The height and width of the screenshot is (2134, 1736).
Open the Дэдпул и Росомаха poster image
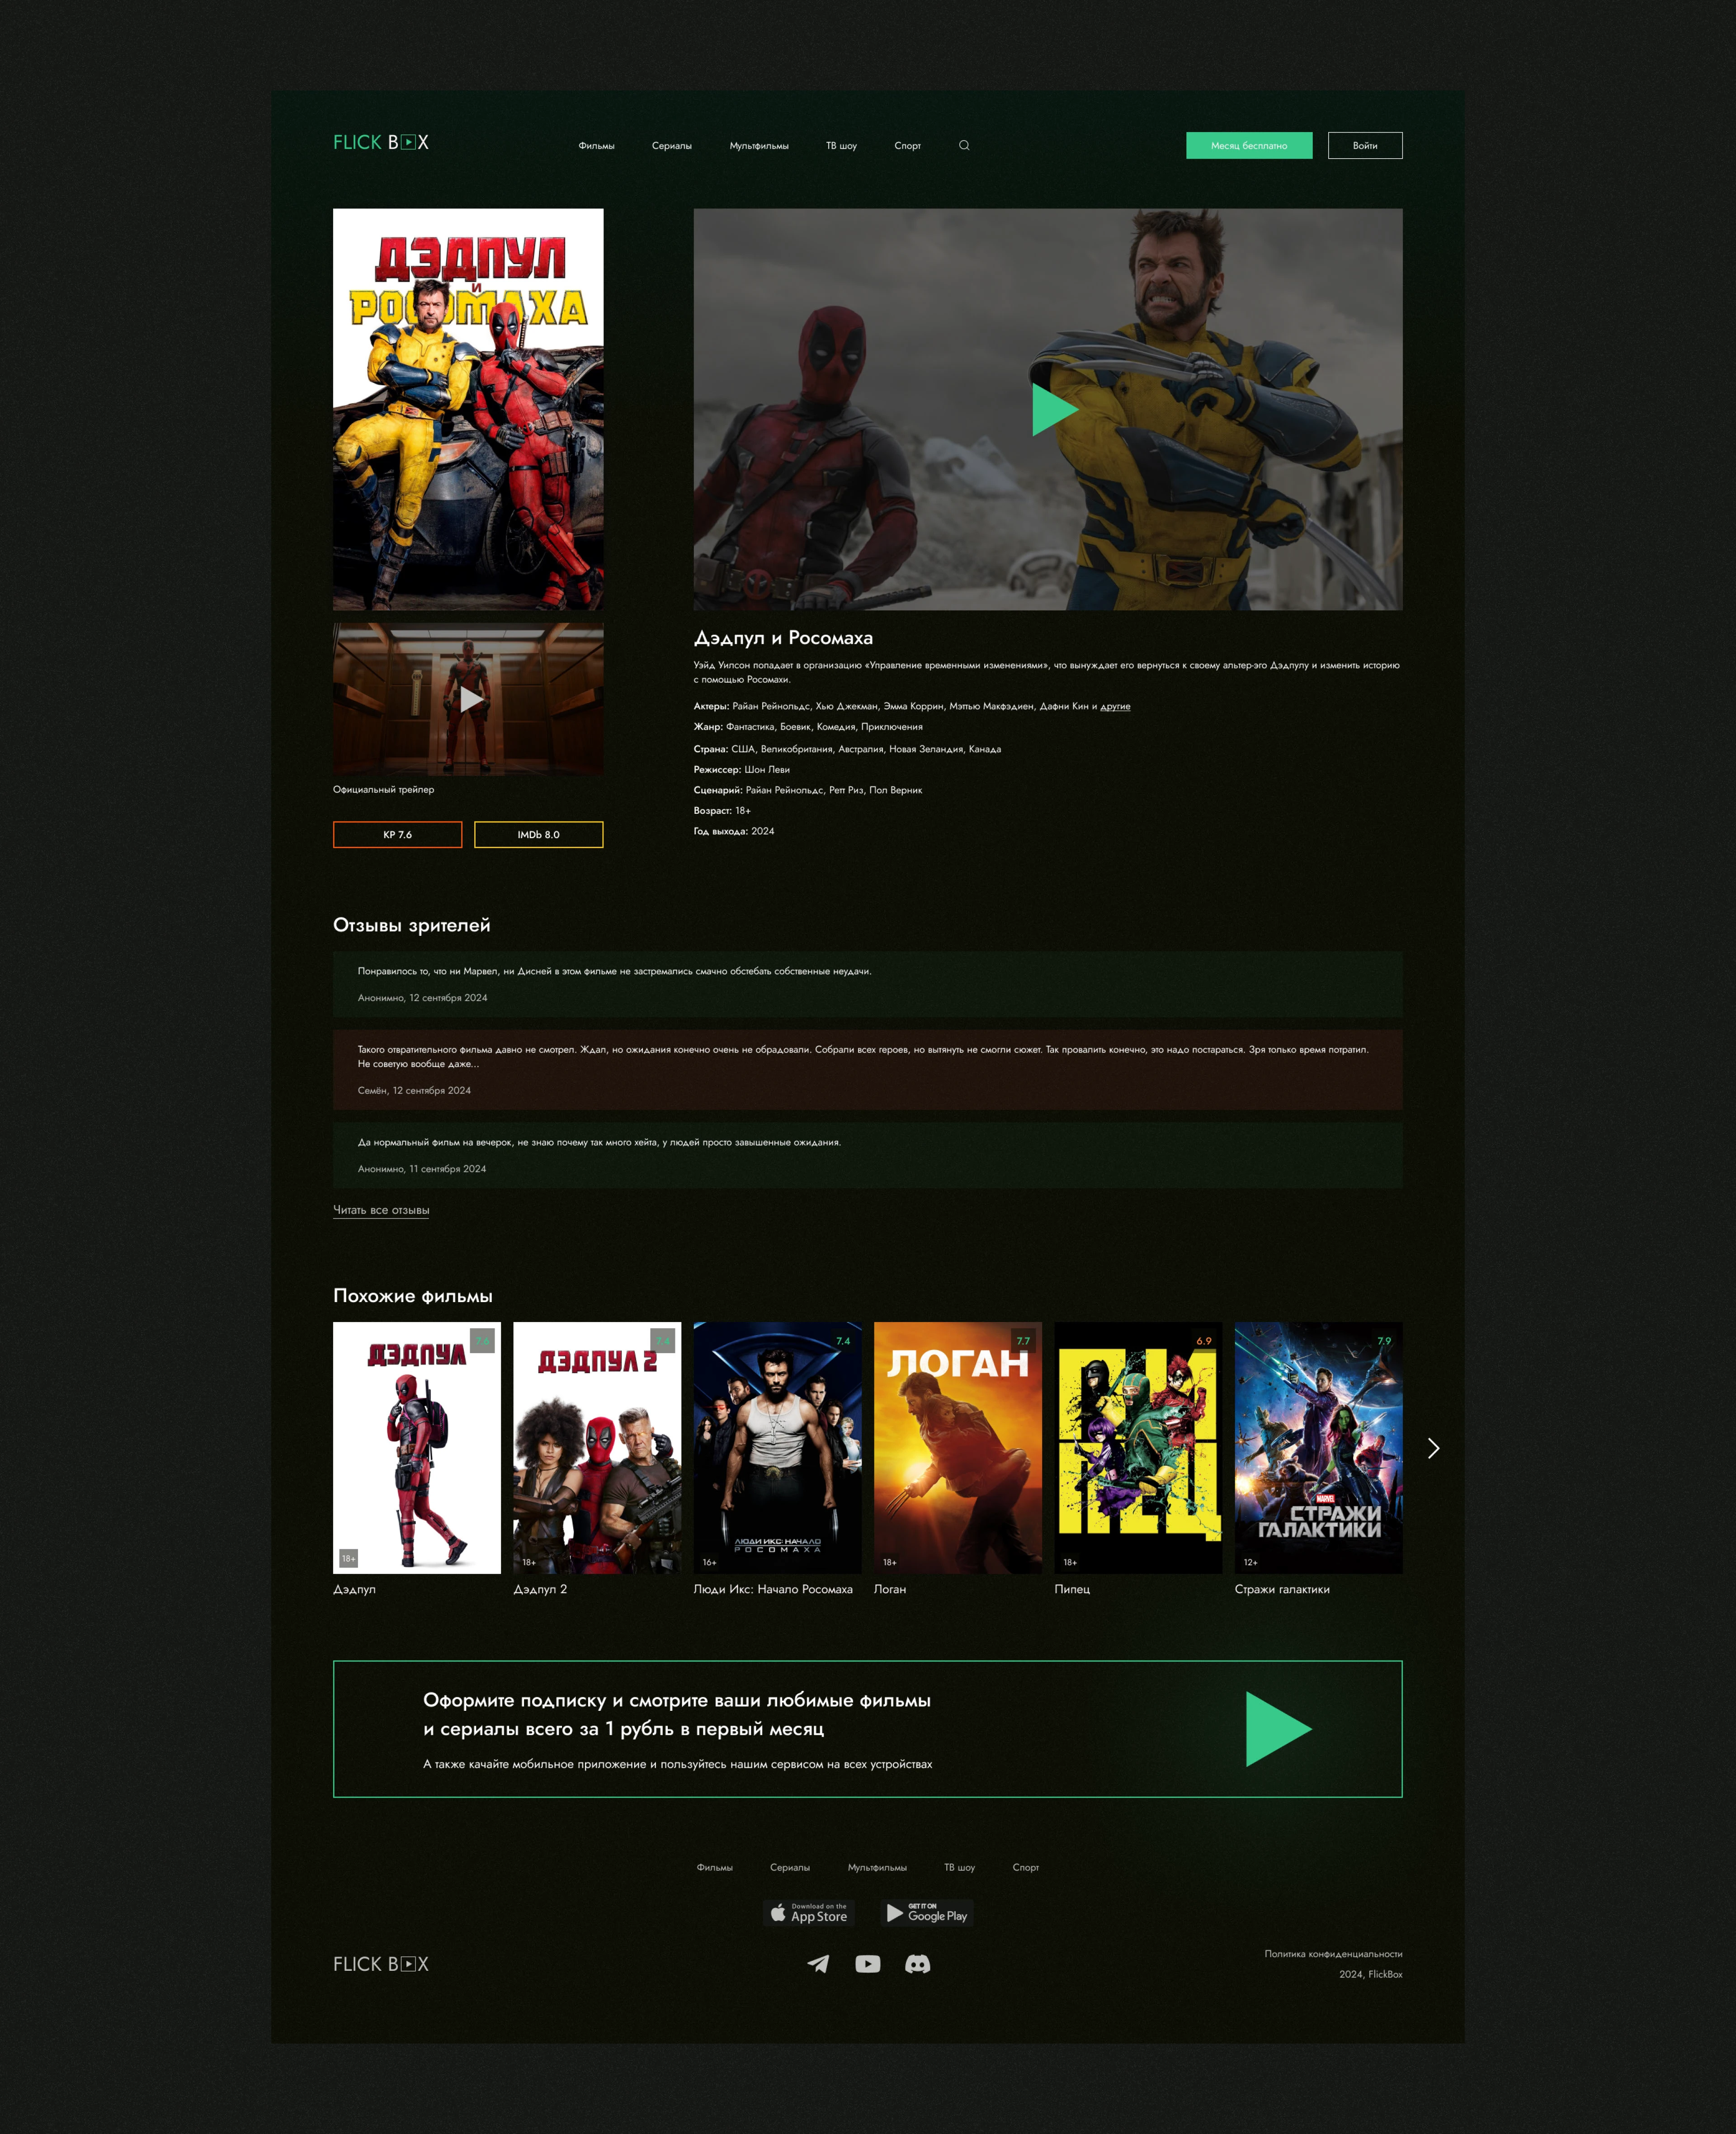pyautogui.click(x=468, y=409)
